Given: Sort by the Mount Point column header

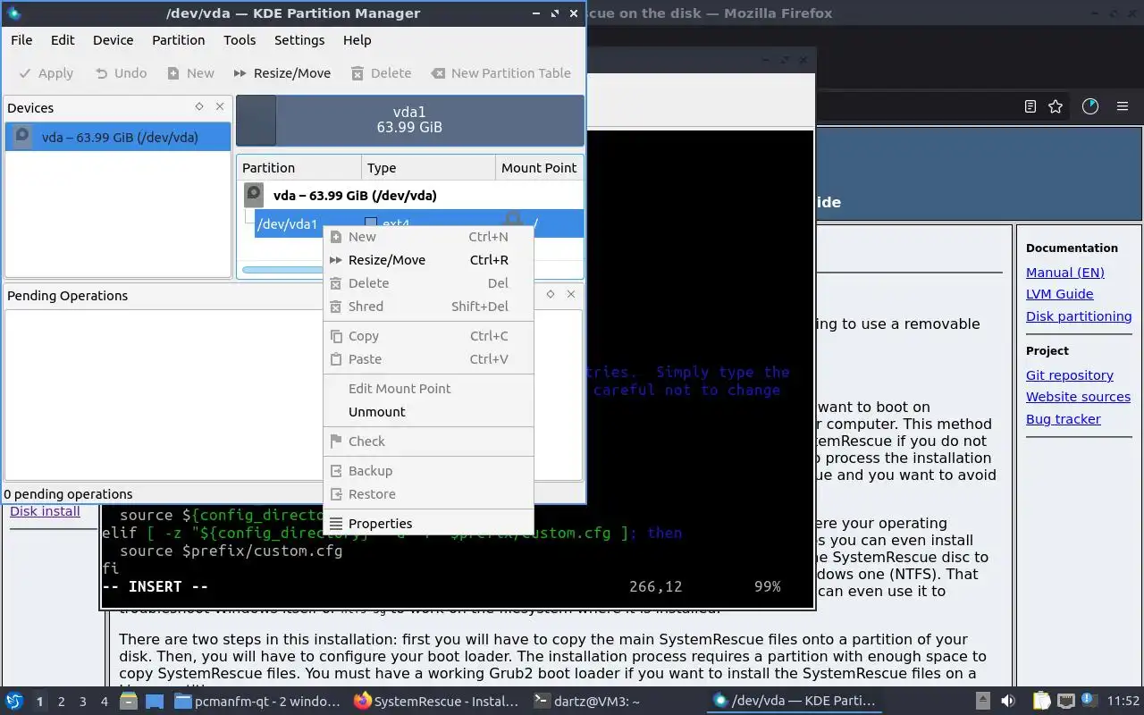Looking at the screenshot, I should tap(539, 167).
